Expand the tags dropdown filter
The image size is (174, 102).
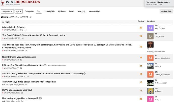pos(18,11)
